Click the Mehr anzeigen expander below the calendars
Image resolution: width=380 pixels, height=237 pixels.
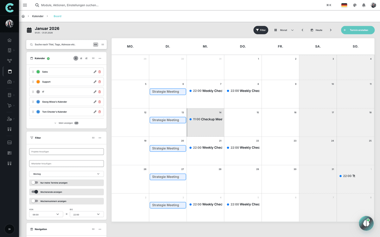[66, 123]
